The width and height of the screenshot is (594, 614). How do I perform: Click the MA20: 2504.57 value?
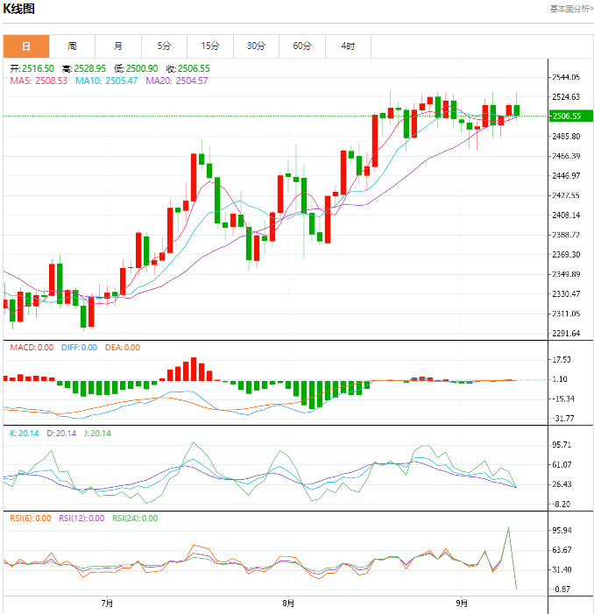(177, 81)
